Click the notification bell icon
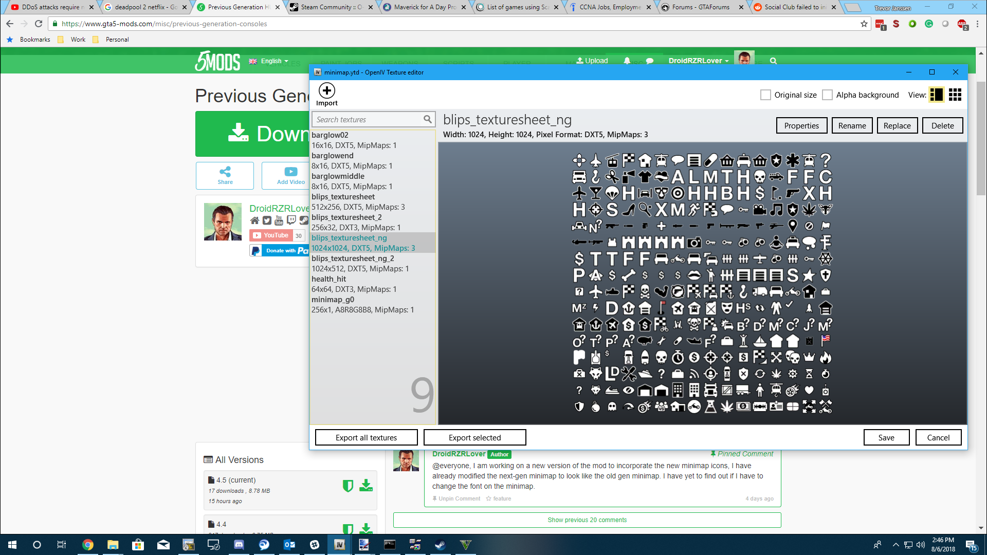This screenshot has height=555, width=987. [x=626, y=60]
